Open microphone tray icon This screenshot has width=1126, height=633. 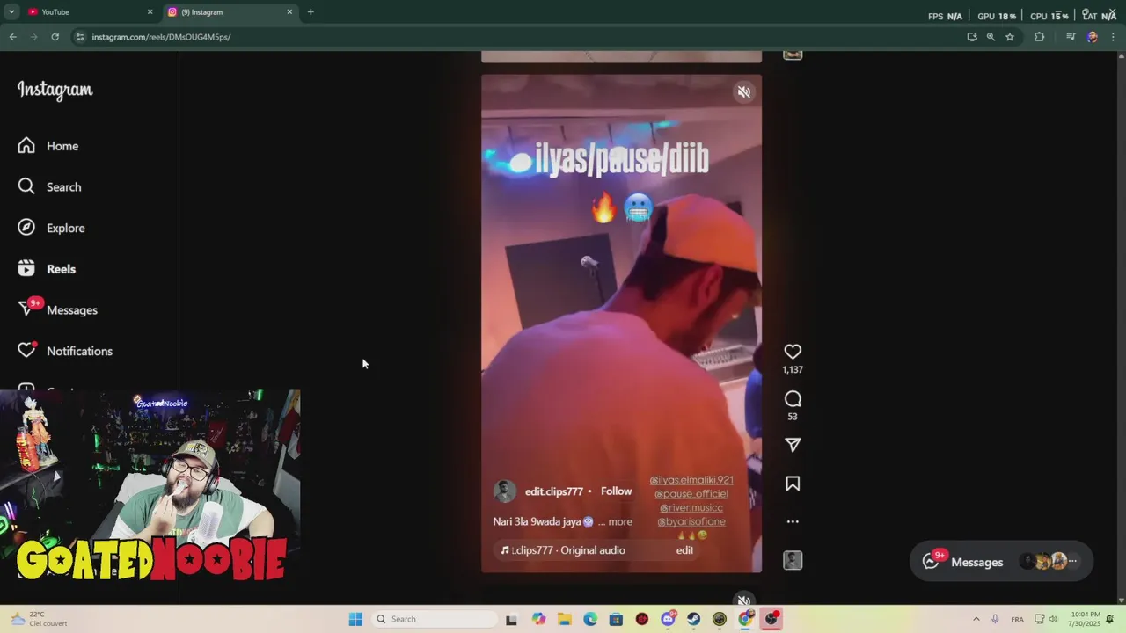coord(995,619)
